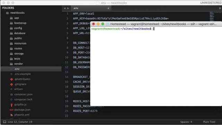Select the .env tab
The height and width of the screenshot is (125, 222).
click(x=91, y=8)
